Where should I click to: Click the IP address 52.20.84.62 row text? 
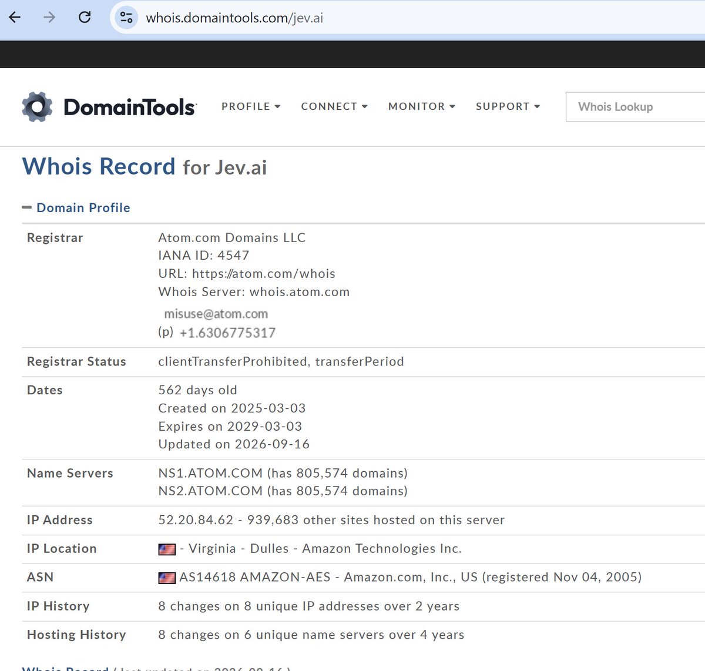pos(331,520)
